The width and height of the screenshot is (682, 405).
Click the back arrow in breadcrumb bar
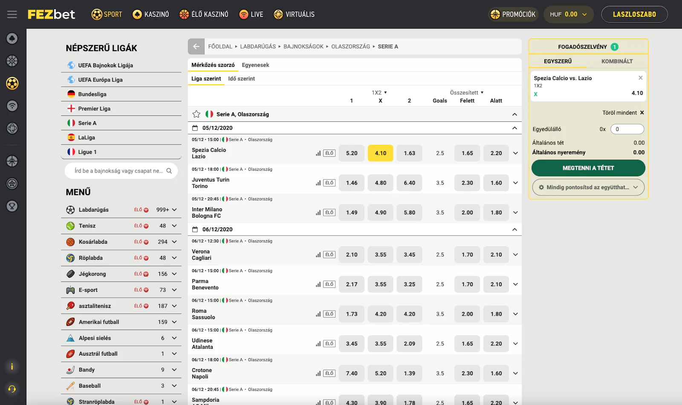(x=196, y=46)
